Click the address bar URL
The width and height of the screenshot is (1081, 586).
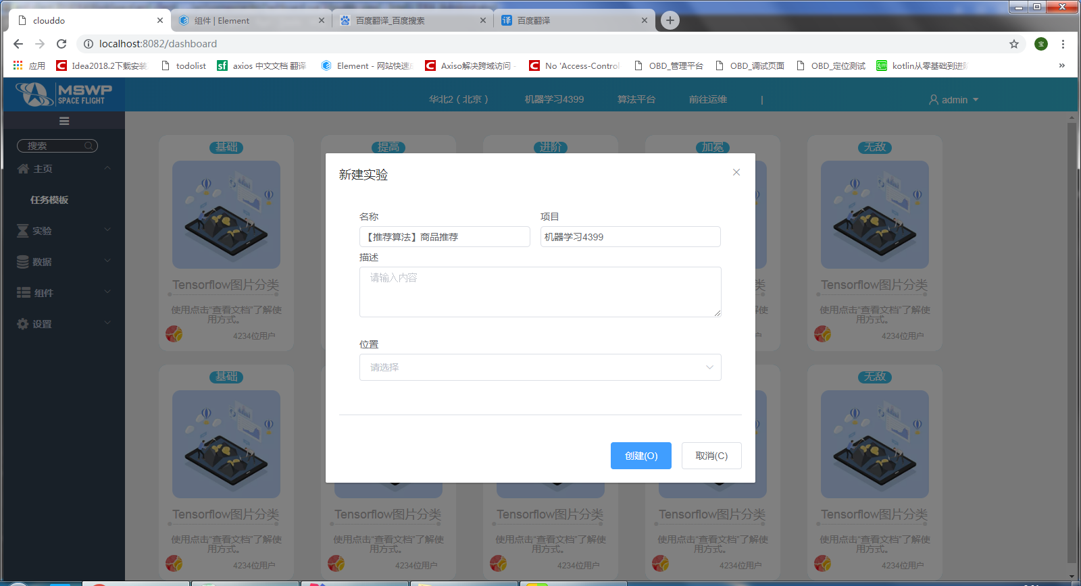[x=158, y=44]
